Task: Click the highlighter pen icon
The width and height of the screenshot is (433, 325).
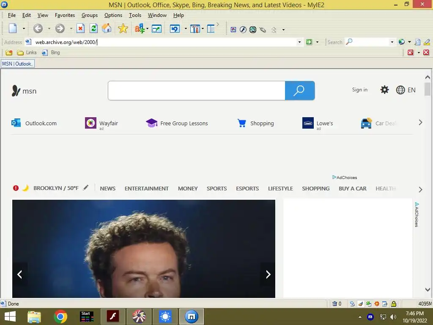Action: [427, 42]
